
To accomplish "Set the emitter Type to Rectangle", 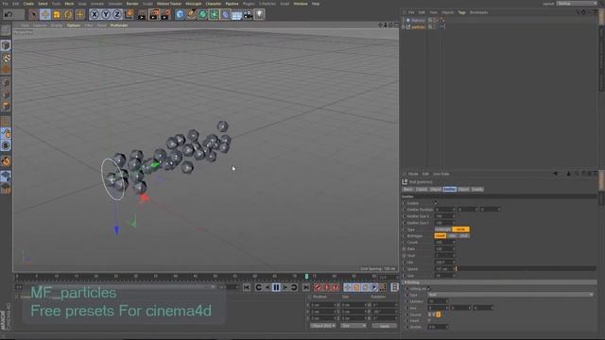I will point(442,229).
